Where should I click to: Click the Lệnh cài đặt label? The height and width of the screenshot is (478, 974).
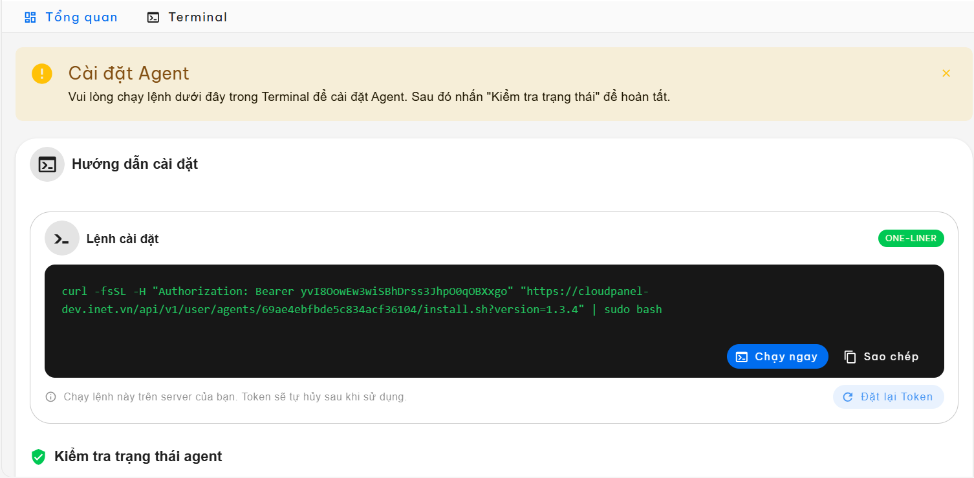pos(123,239)
